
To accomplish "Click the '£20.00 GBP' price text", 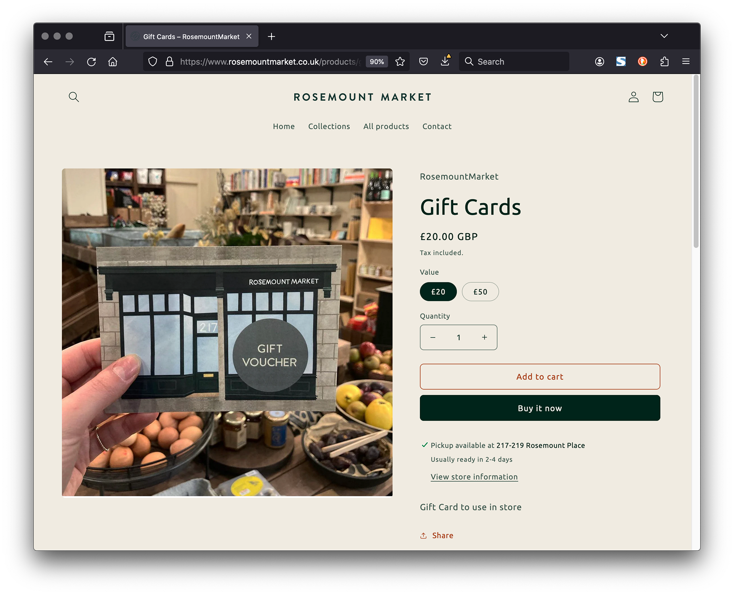I will (x=449, y=236).
